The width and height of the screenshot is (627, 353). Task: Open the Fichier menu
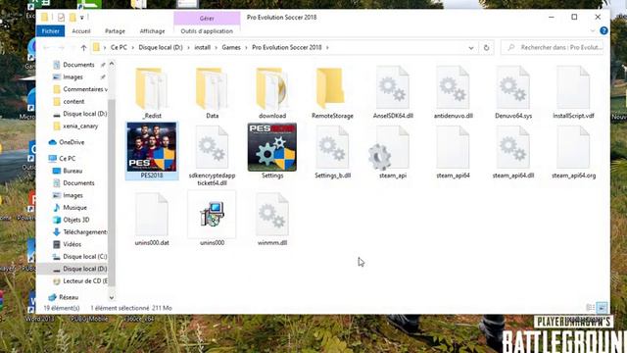point(51,30)
